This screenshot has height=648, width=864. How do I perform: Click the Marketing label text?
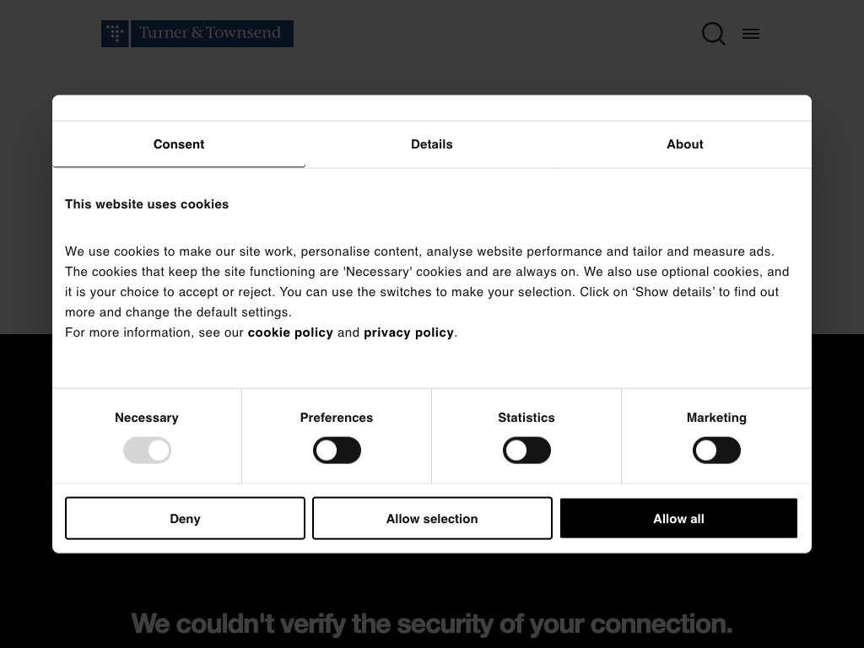coord(716,418)
